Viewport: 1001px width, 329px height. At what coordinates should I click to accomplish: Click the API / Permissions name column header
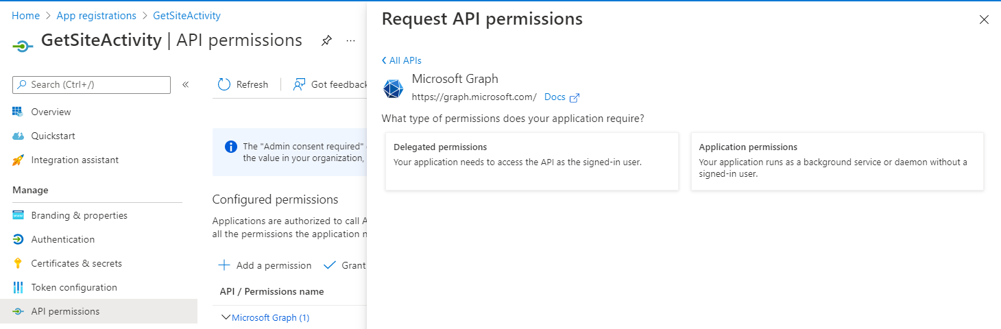[272, 291]
